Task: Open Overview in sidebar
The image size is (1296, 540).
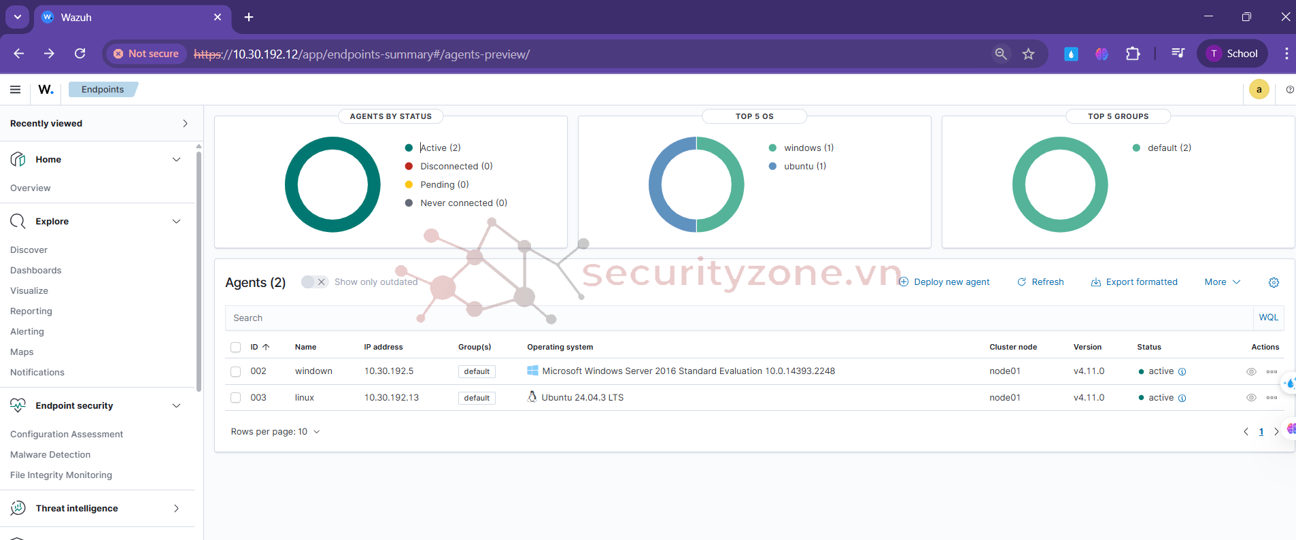Action: (x=31, y=188)
